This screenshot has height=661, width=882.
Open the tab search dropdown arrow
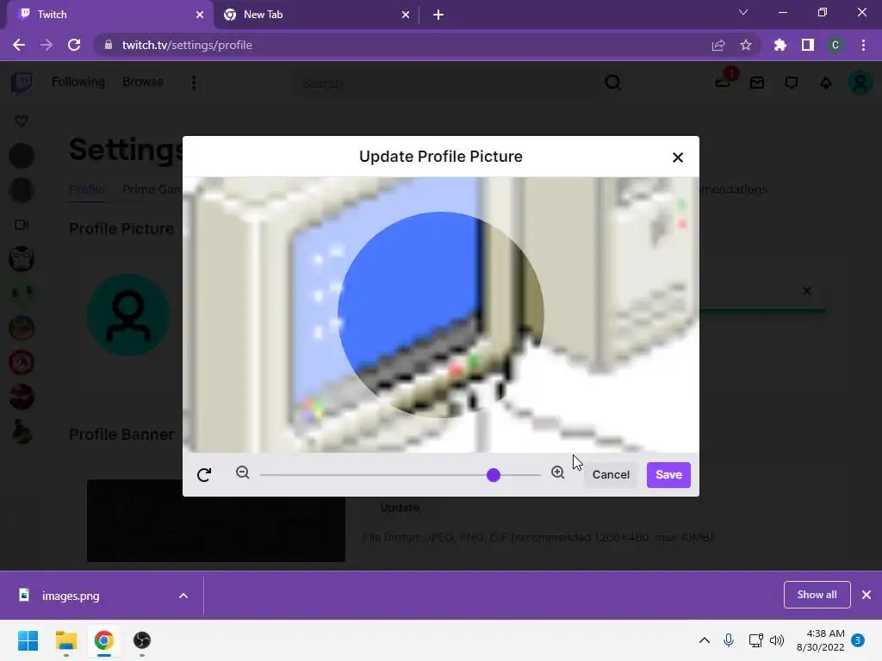click(x=743, y=12)
